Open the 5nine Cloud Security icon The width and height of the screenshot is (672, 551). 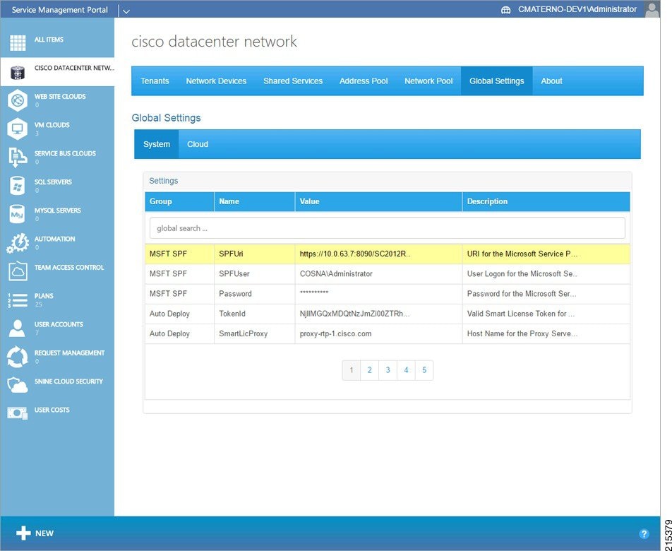18,385
